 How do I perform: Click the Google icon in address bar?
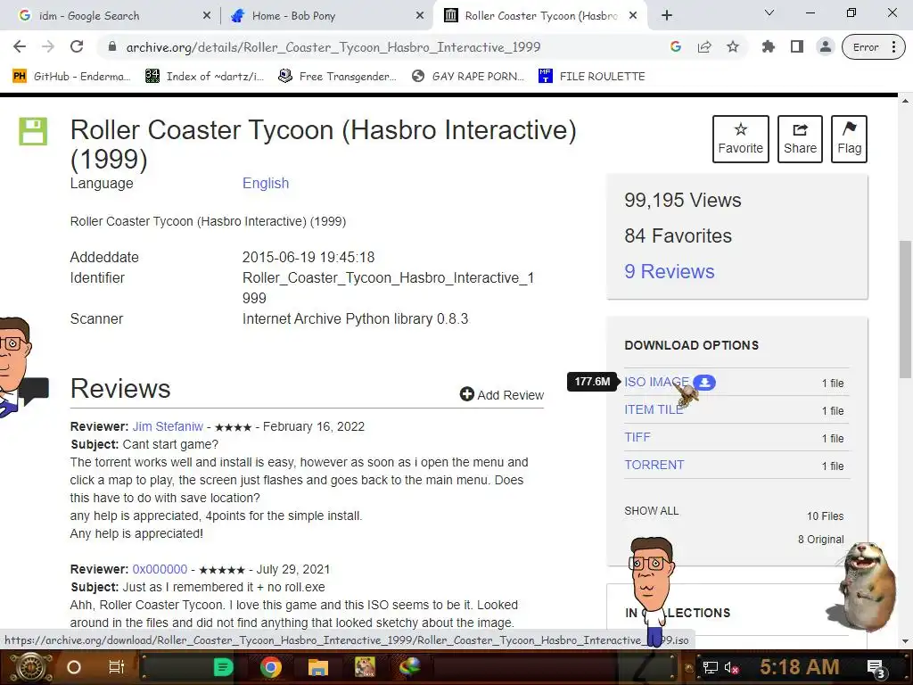pyautogui.click(x=676, y=46)
